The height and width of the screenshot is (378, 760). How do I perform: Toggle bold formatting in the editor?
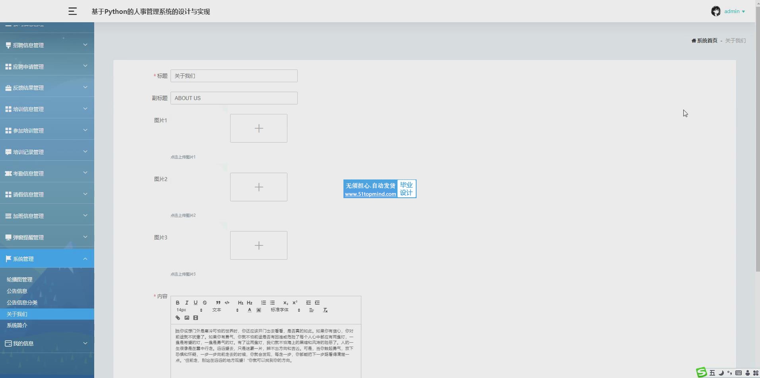click(x=178, y=303)
